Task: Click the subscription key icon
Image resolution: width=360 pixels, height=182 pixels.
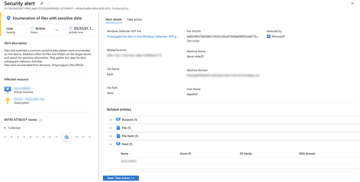Action: [x=8, y=101]
